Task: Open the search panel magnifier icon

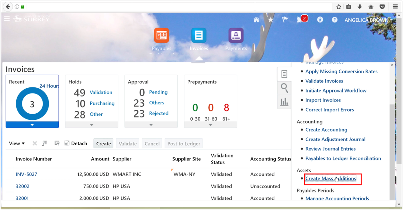Action: pyautogui.click(x=284, y=88)
